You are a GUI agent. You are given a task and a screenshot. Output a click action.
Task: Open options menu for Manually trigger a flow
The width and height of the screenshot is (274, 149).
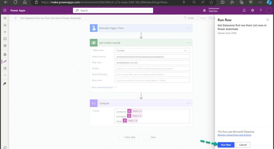pyautogui.click(x=188, y=28)
